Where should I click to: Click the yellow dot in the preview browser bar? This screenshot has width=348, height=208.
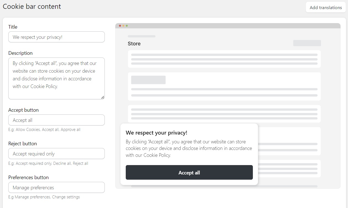(123, 25)
